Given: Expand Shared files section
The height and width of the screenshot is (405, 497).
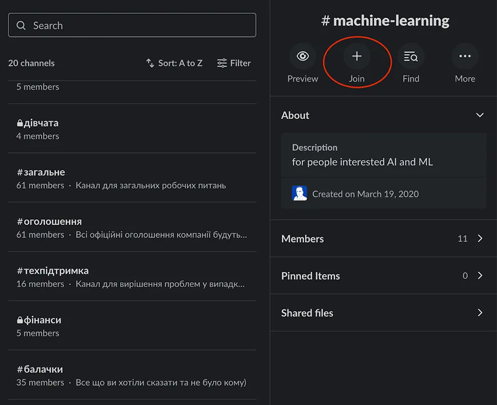Looking at the screenshot, I should (x=480, y=313).
